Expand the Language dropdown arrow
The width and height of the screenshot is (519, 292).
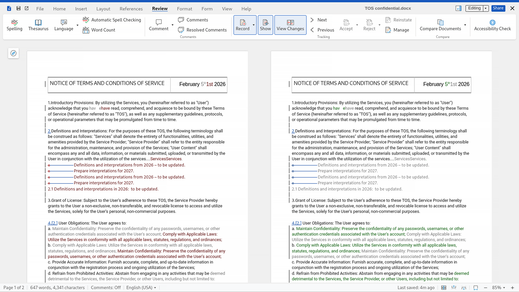pos(78,25)
